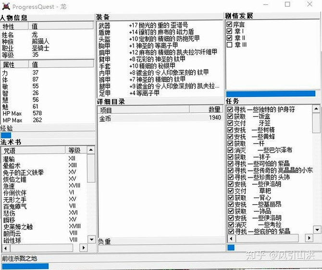Click the spell book scroll up arrow

point(91,150)
